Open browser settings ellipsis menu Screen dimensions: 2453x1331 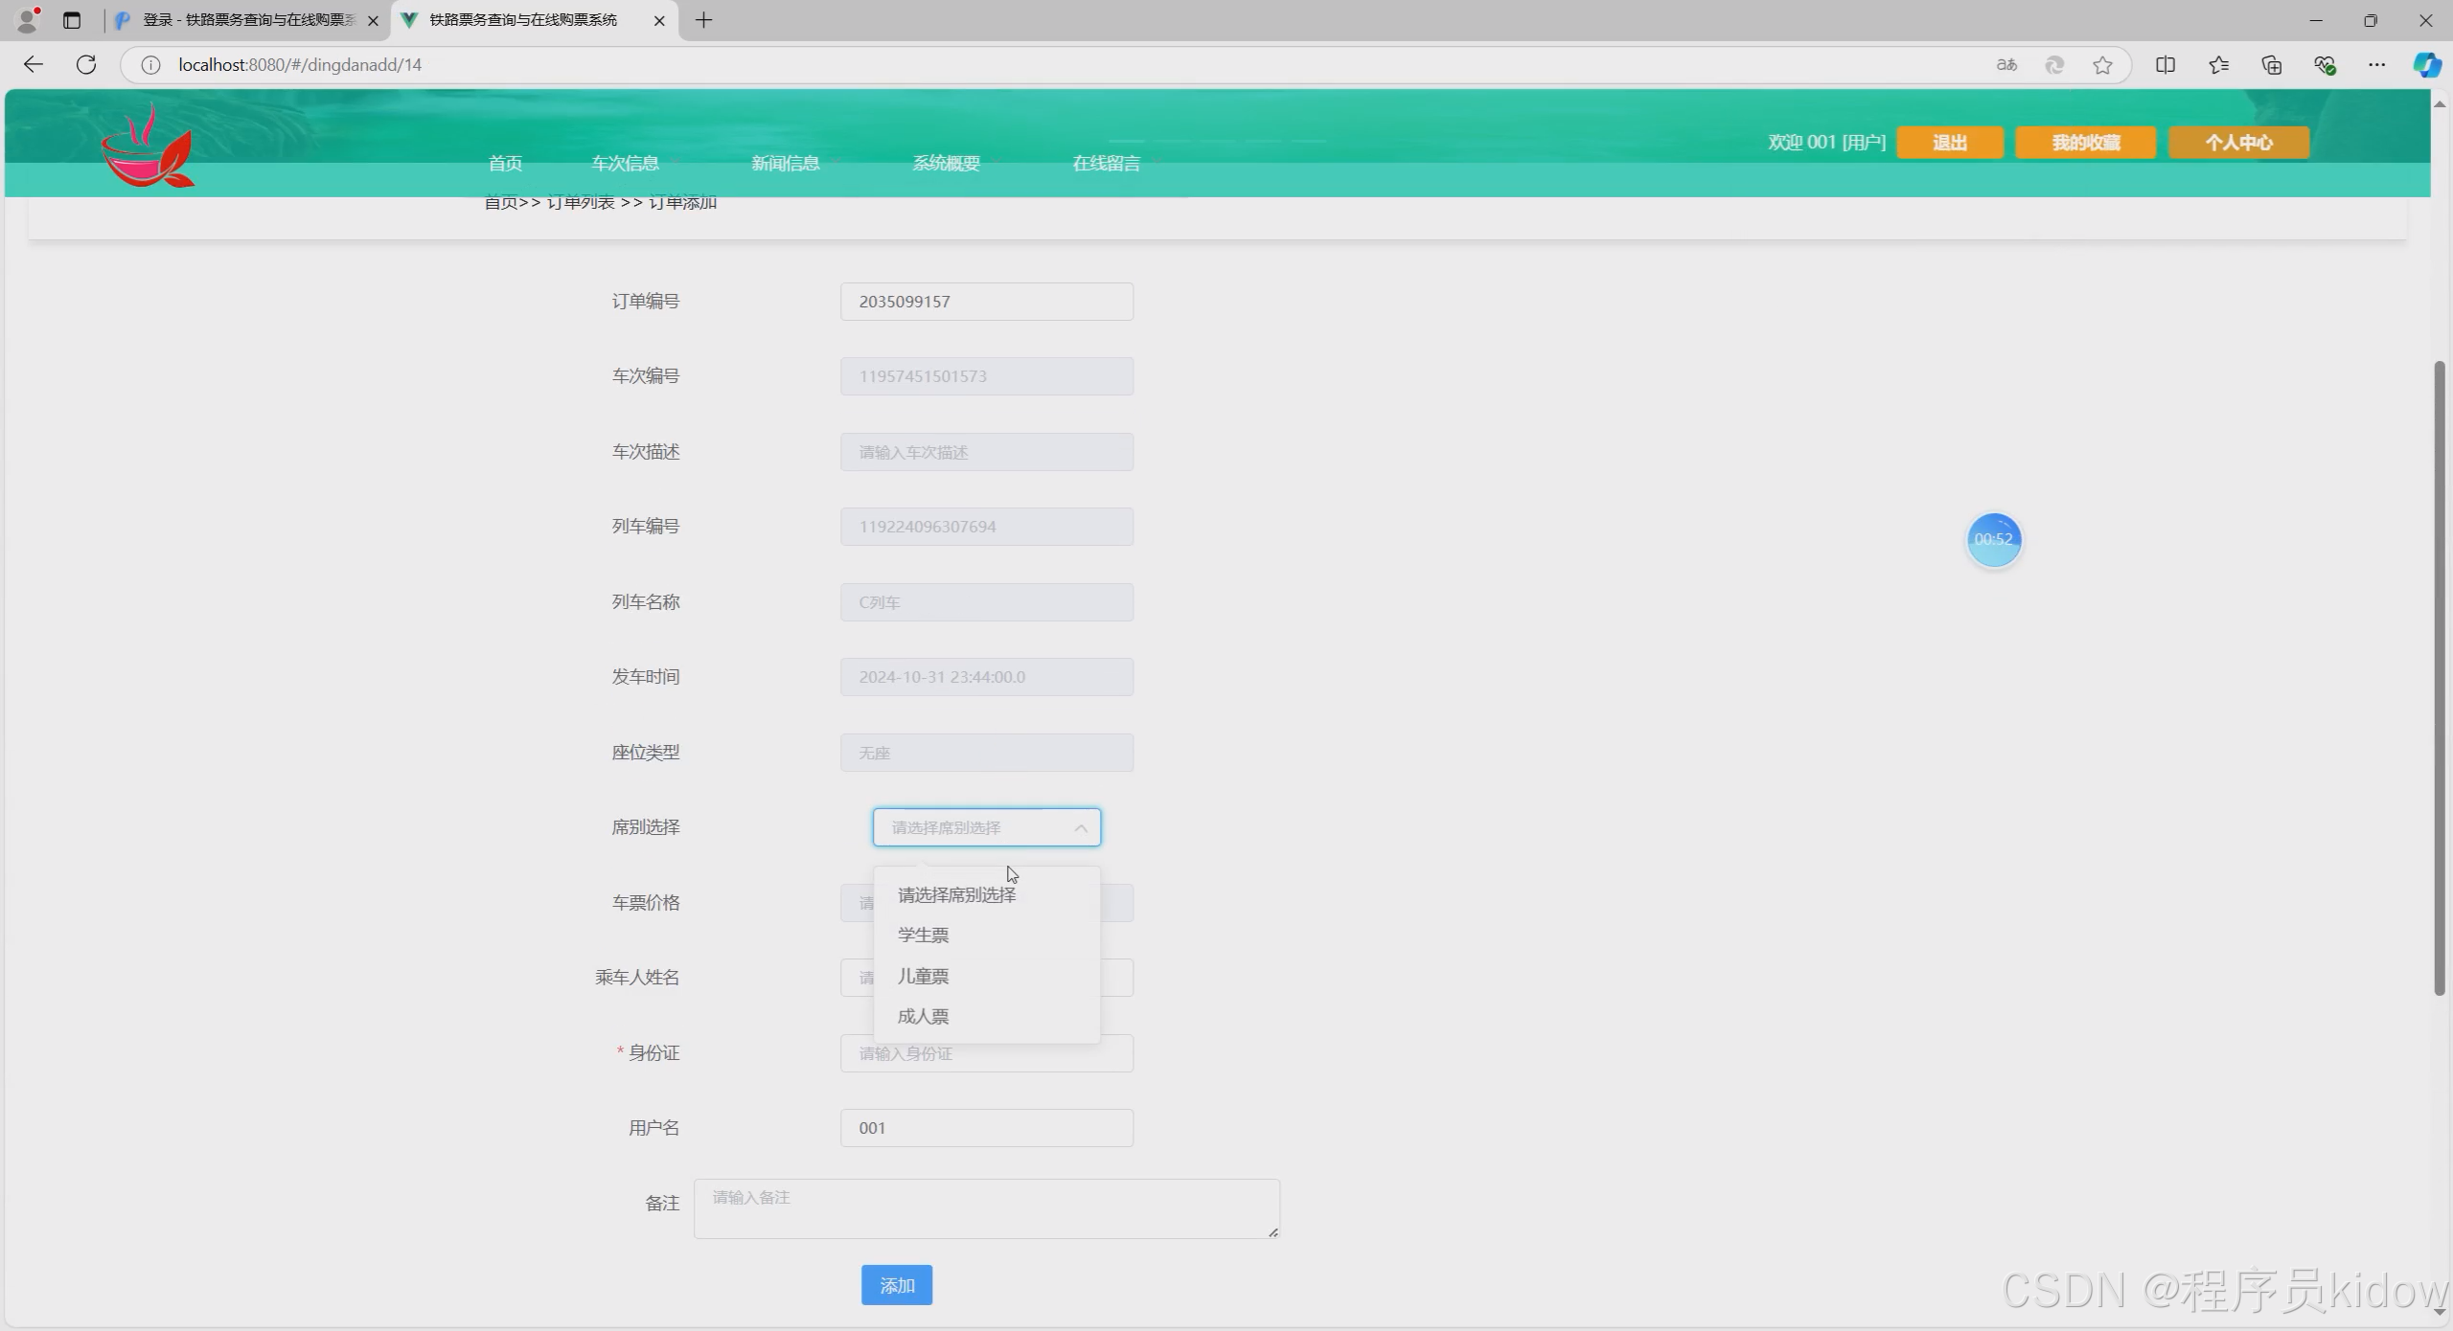(x=2377, y=64)
